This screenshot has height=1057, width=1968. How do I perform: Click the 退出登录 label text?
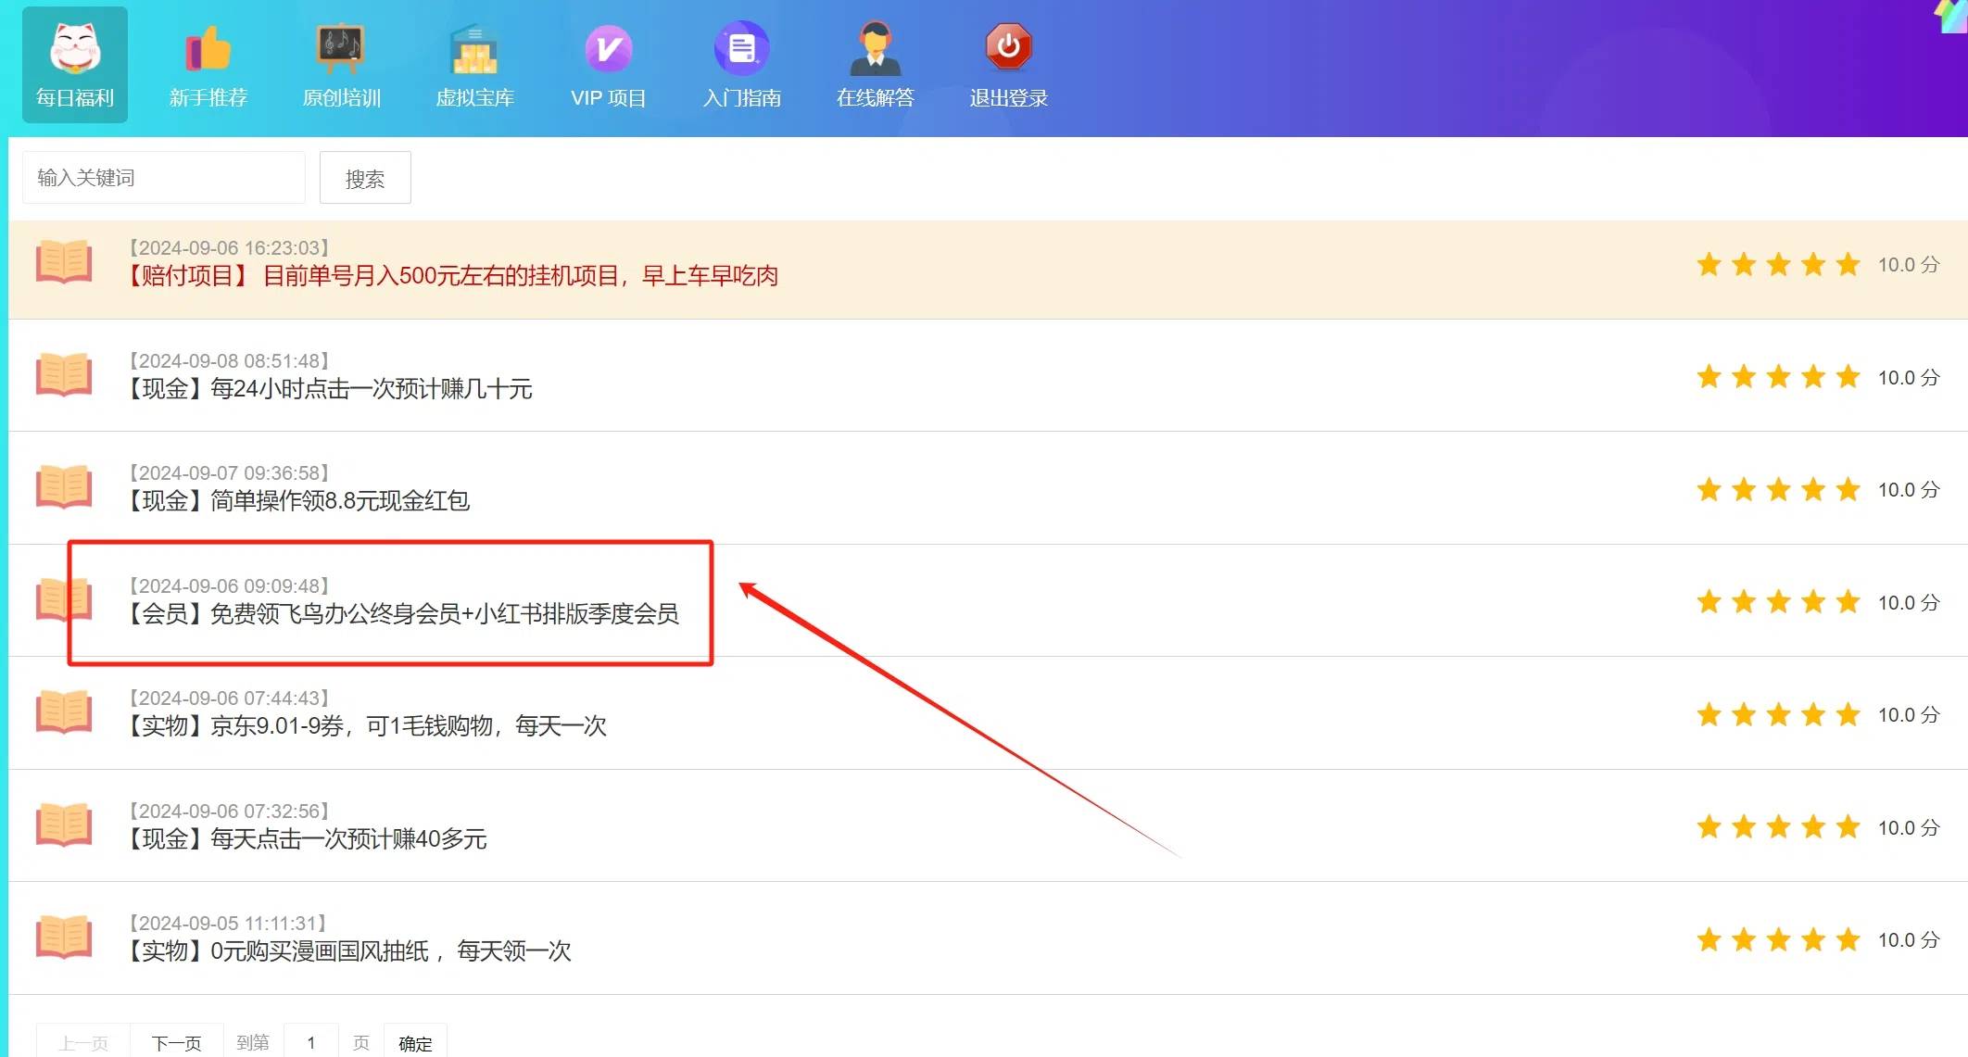[1009, 97]
